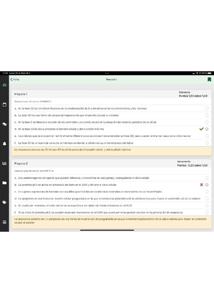The height and width of the screenshot is (303, 214).
Task: Tap the green checkmark on Pregunta 1
Action: point(201,129)
